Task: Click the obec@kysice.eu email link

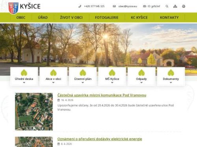Action: click(x=128, y=6)
